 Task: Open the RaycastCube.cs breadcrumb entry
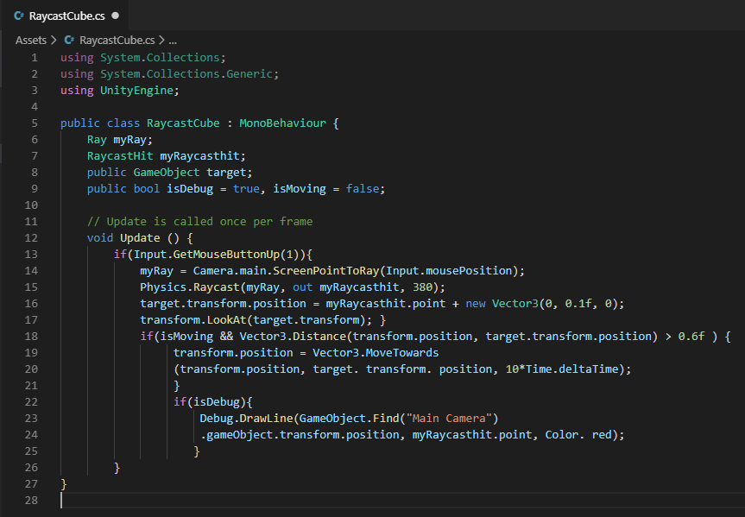(117, 41)
